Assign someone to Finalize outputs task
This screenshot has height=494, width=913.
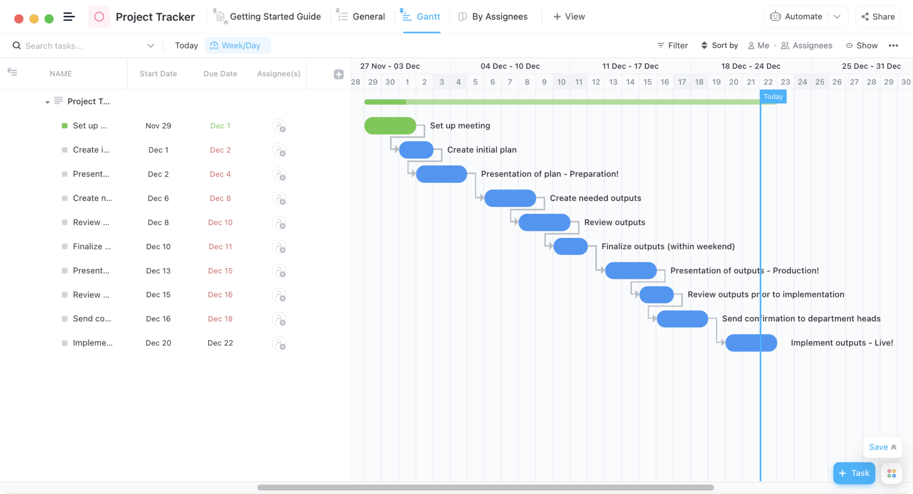279,247
